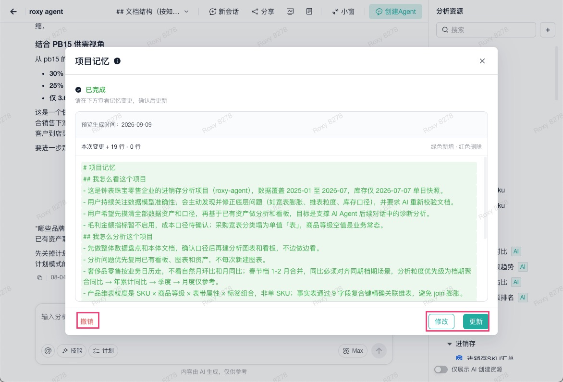This screenshot has height=382, width=563.
Task: Confirm memory changes with 更新 button
Action: [x=476, y=322]
